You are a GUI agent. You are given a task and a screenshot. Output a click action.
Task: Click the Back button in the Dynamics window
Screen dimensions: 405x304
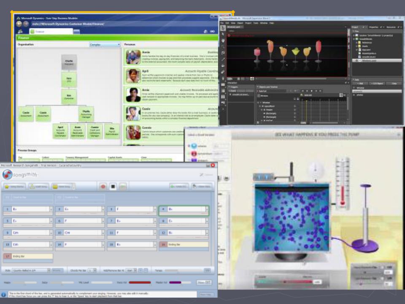coord(19,24)
